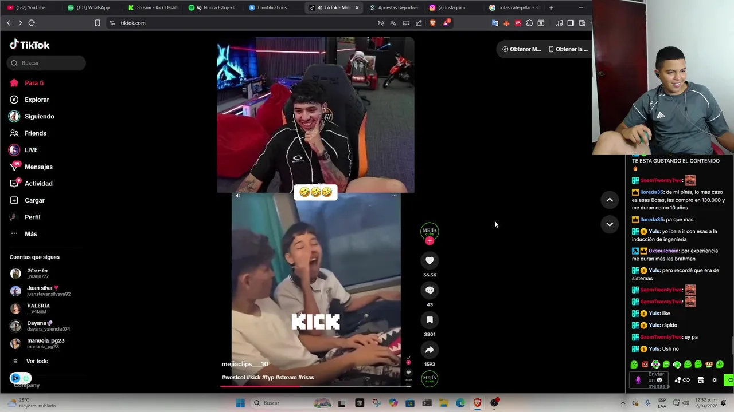This screenshot has height=412, width=734.
Task: Open the mejiaclips___10 username
Action: point(245,364)
